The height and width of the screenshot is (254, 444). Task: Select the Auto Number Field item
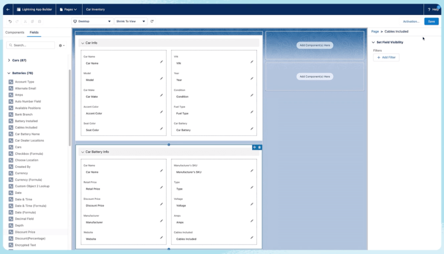(28, 102)
